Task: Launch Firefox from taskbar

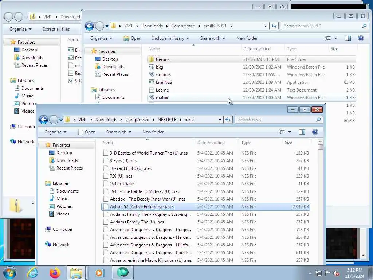Action: 55,273
